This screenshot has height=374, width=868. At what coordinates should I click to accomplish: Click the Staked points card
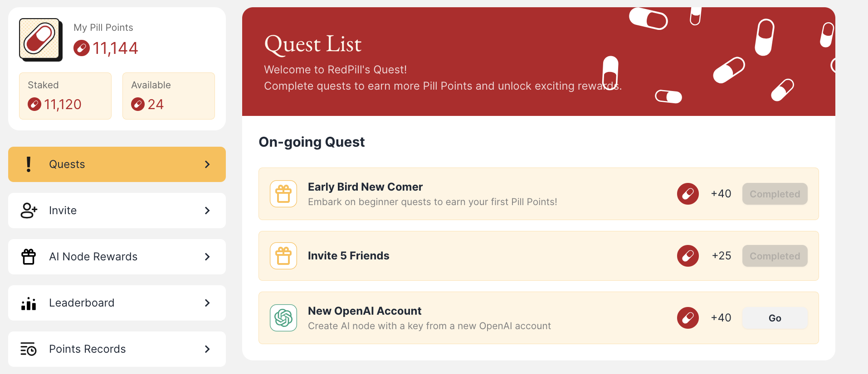point(65,96)
